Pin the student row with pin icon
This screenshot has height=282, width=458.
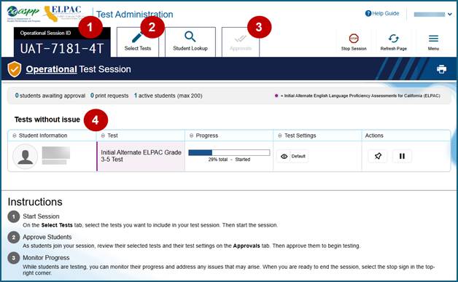point(378,156)
